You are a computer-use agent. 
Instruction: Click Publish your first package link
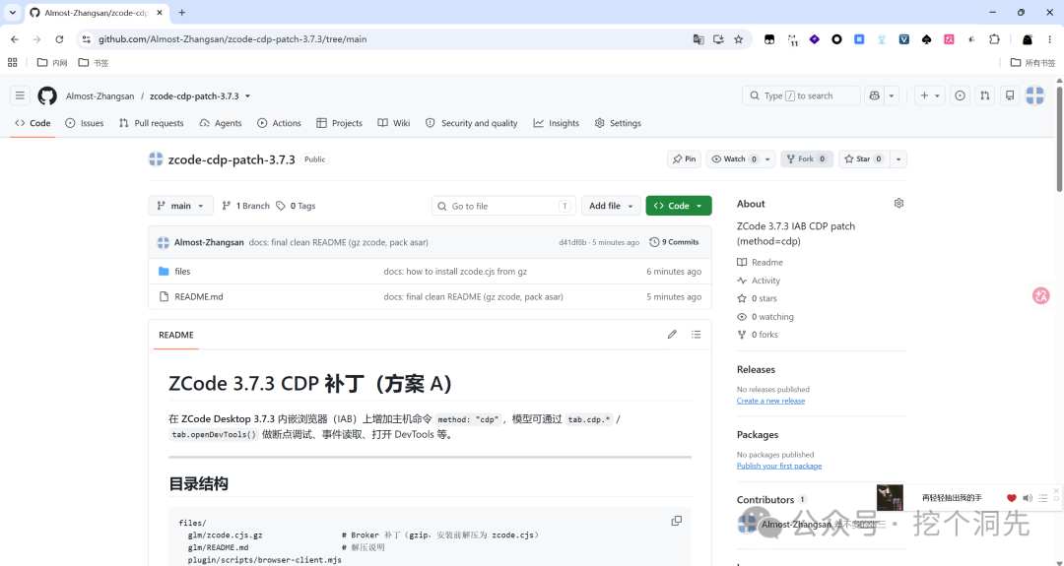coord(779,466)
